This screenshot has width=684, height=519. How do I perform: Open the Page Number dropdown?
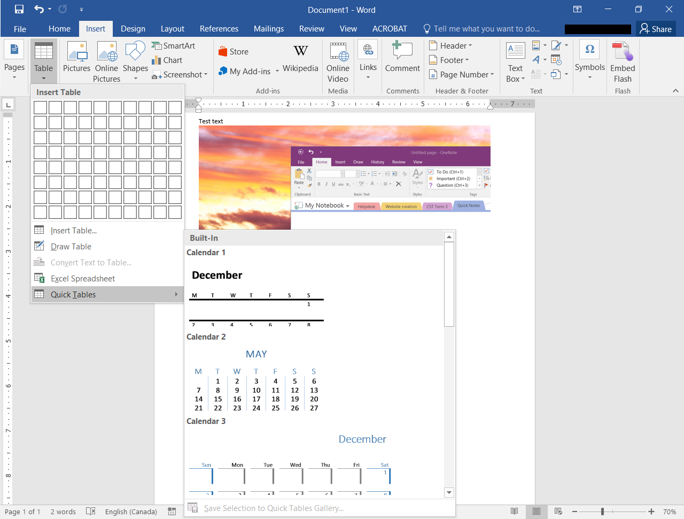coord(461,74)
